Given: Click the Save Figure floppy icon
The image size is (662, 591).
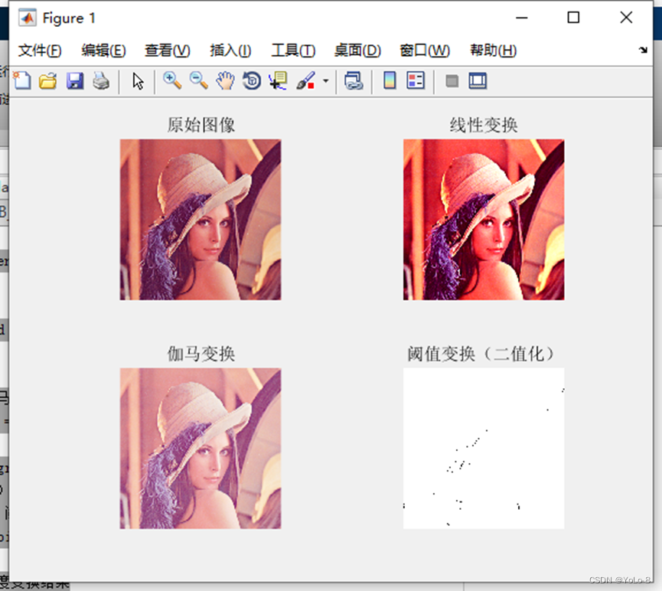Looking at the screenshot, I should click(75, 80).
